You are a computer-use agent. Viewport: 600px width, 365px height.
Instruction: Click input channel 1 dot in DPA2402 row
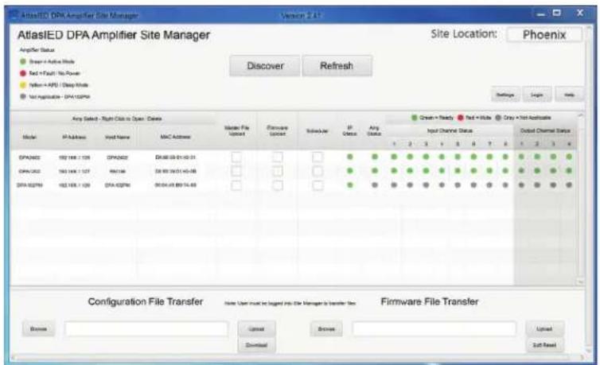click(394, 157)
